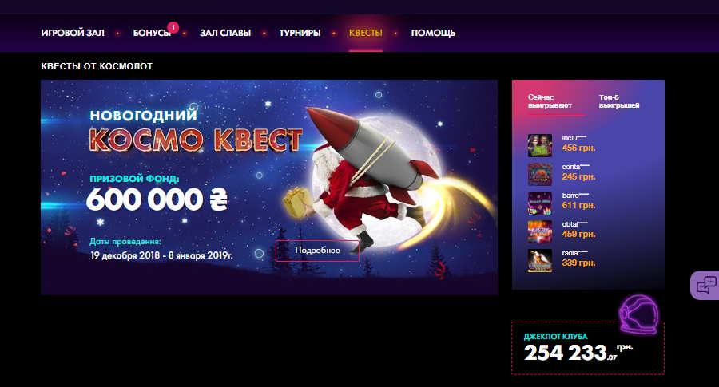Open Зал славы section
719x387 pixels.
225,33
